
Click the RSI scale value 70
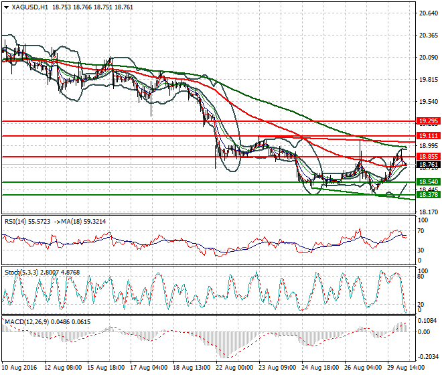[x=421, y=231]
